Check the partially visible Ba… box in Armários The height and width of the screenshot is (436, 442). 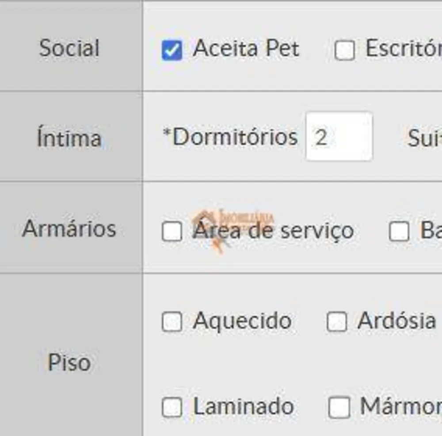point(399,231)
